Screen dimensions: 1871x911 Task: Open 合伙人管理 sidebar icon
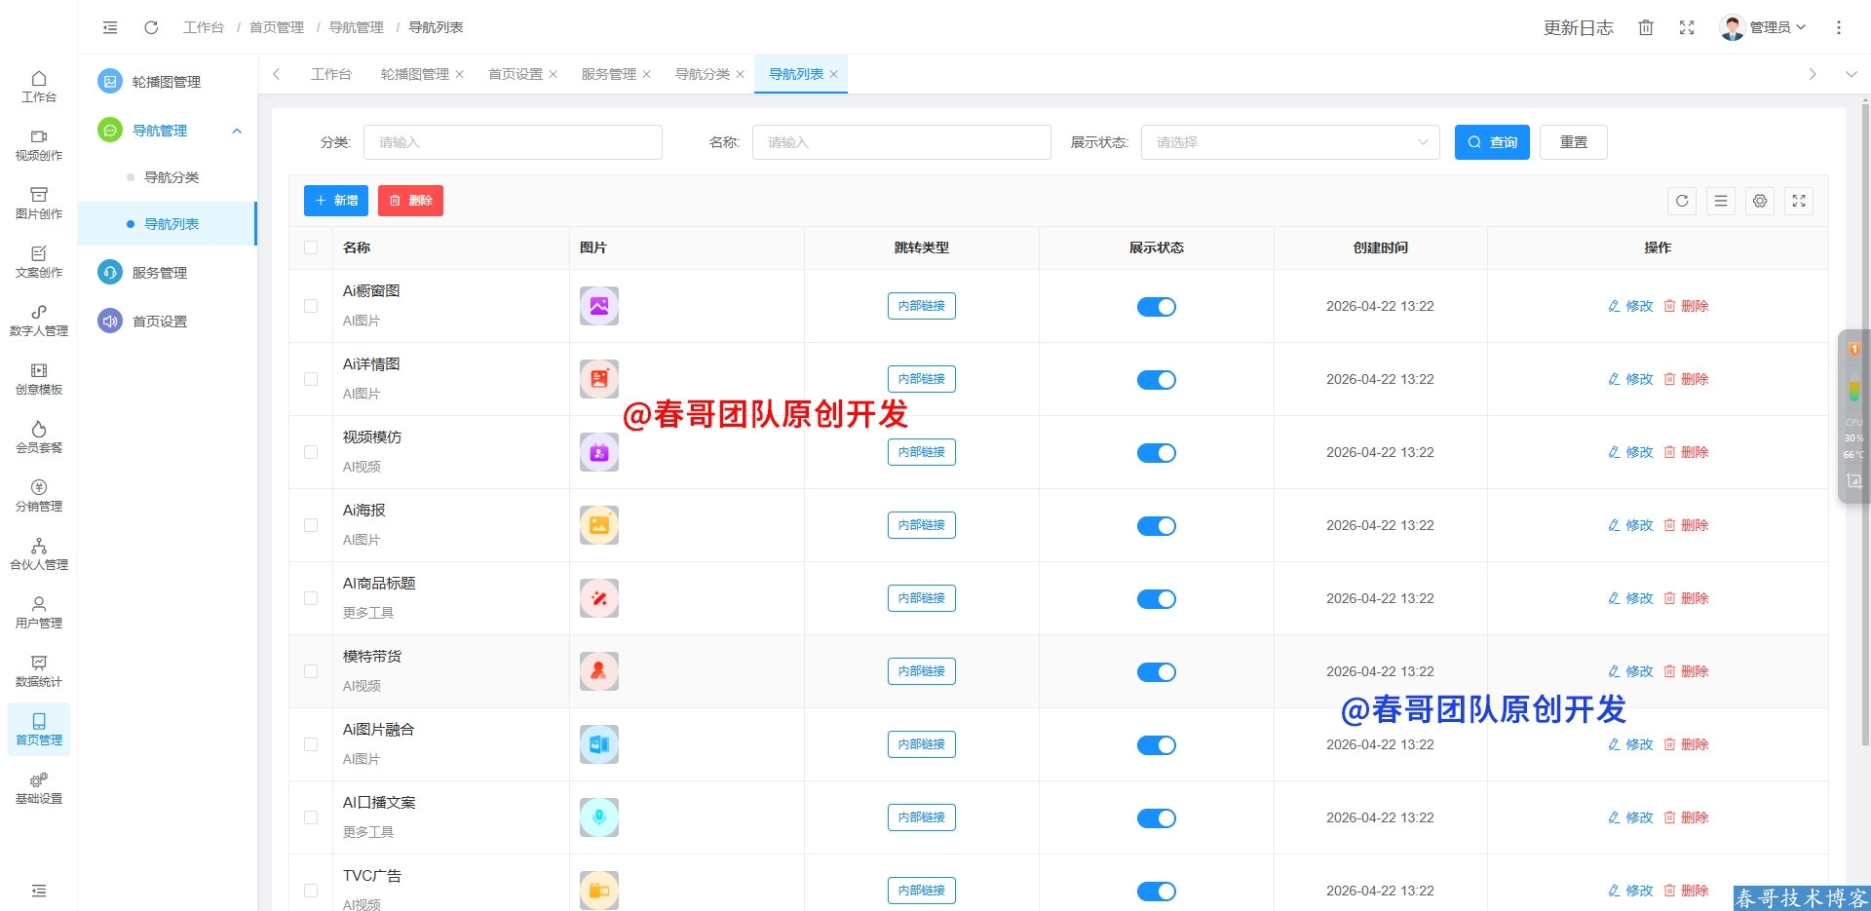click(x=39, y=554)
